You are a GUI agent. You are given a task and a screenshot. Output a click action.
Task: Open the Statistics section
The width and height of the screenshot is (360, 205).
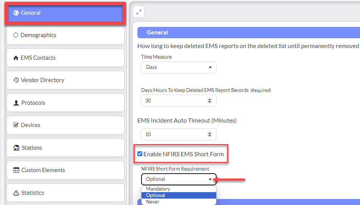coord(65,193)
